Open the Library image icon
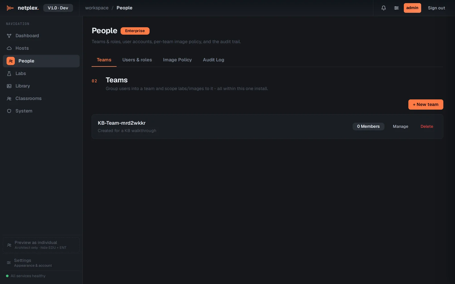This screenshot has height=284, width=455. (9, 86)
